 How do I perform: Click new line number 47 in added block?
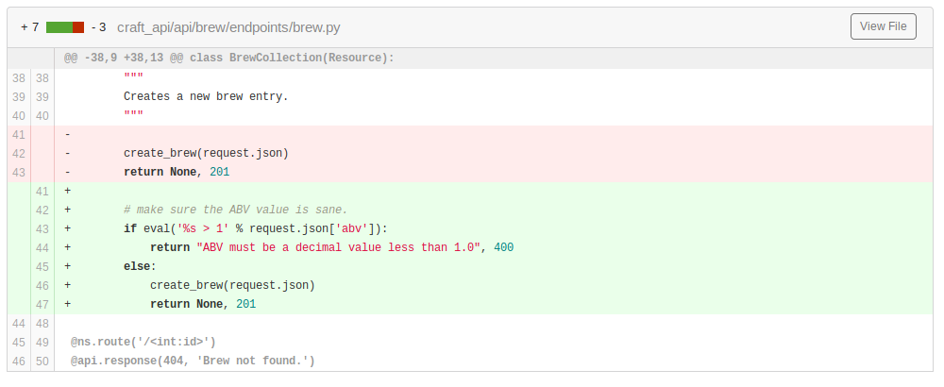coord(42,304)
